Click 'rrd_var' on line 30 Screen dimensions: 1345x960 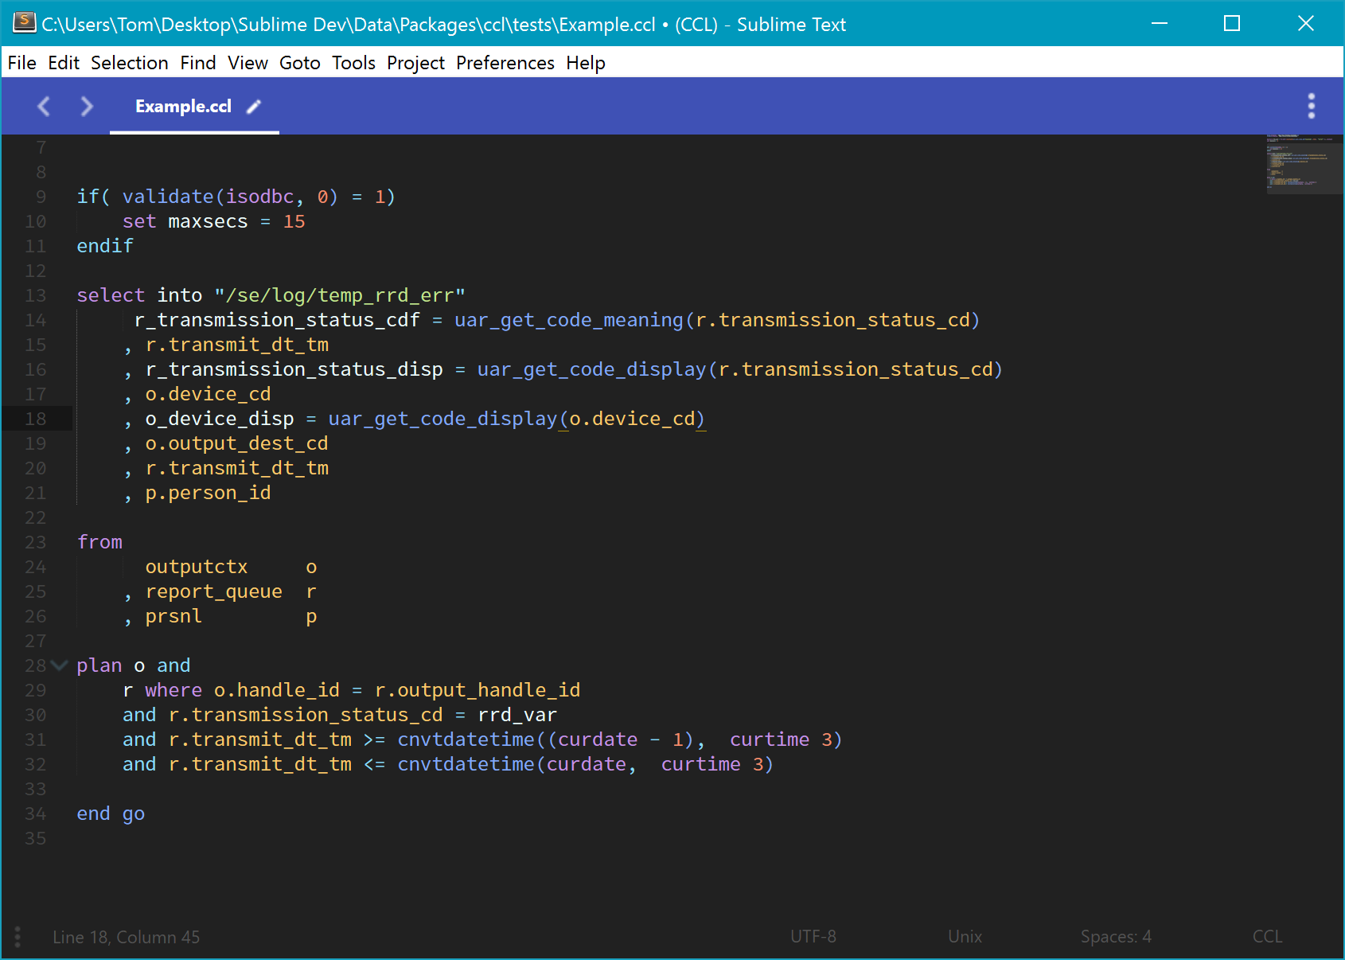click(517, 715)
